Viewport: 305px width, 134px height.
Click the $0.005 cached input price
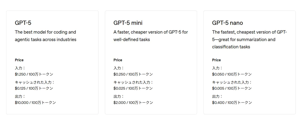[x=232, y=88]
